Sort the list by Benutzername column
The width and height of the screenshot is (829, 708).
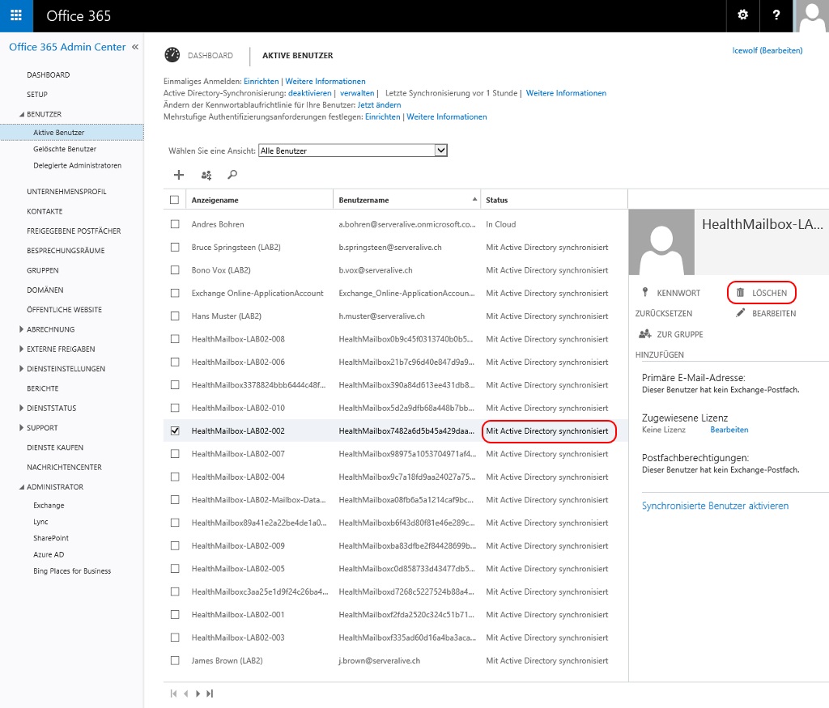(x=406, y=200)
